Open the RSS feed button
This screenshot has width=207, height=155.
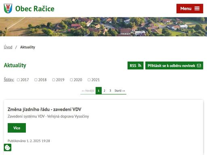[x=135, y=65]
